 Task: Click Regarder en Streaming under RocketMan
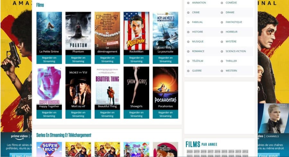tap(136, 60)
